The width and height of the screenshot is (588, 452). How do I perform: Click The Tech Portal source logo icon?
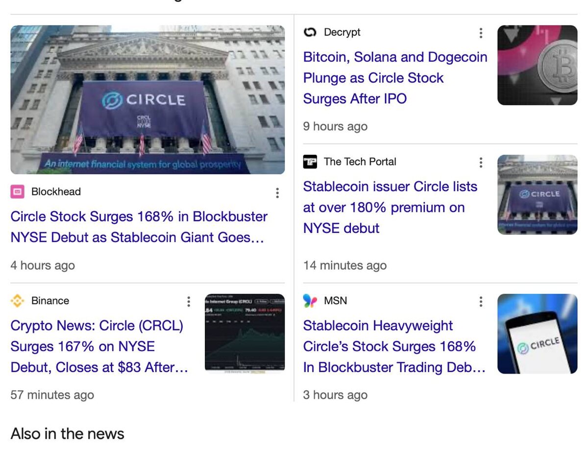(x=310, y=162)
